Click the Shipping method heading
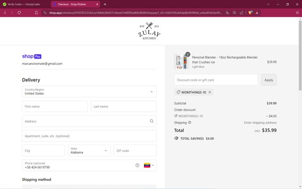Screen dimensions: 302x189 [37, 180]
